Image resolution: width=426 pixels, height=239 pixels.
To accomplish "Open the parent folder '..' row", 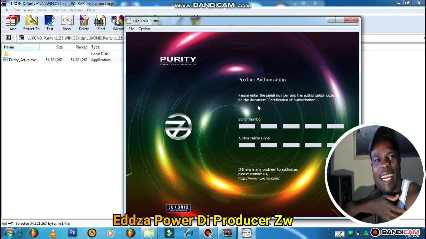I will (x=62, y=54).
